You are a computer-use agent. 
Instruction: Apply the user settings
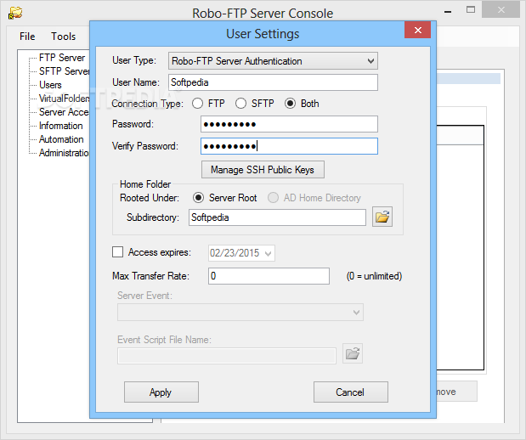[161, 392]
